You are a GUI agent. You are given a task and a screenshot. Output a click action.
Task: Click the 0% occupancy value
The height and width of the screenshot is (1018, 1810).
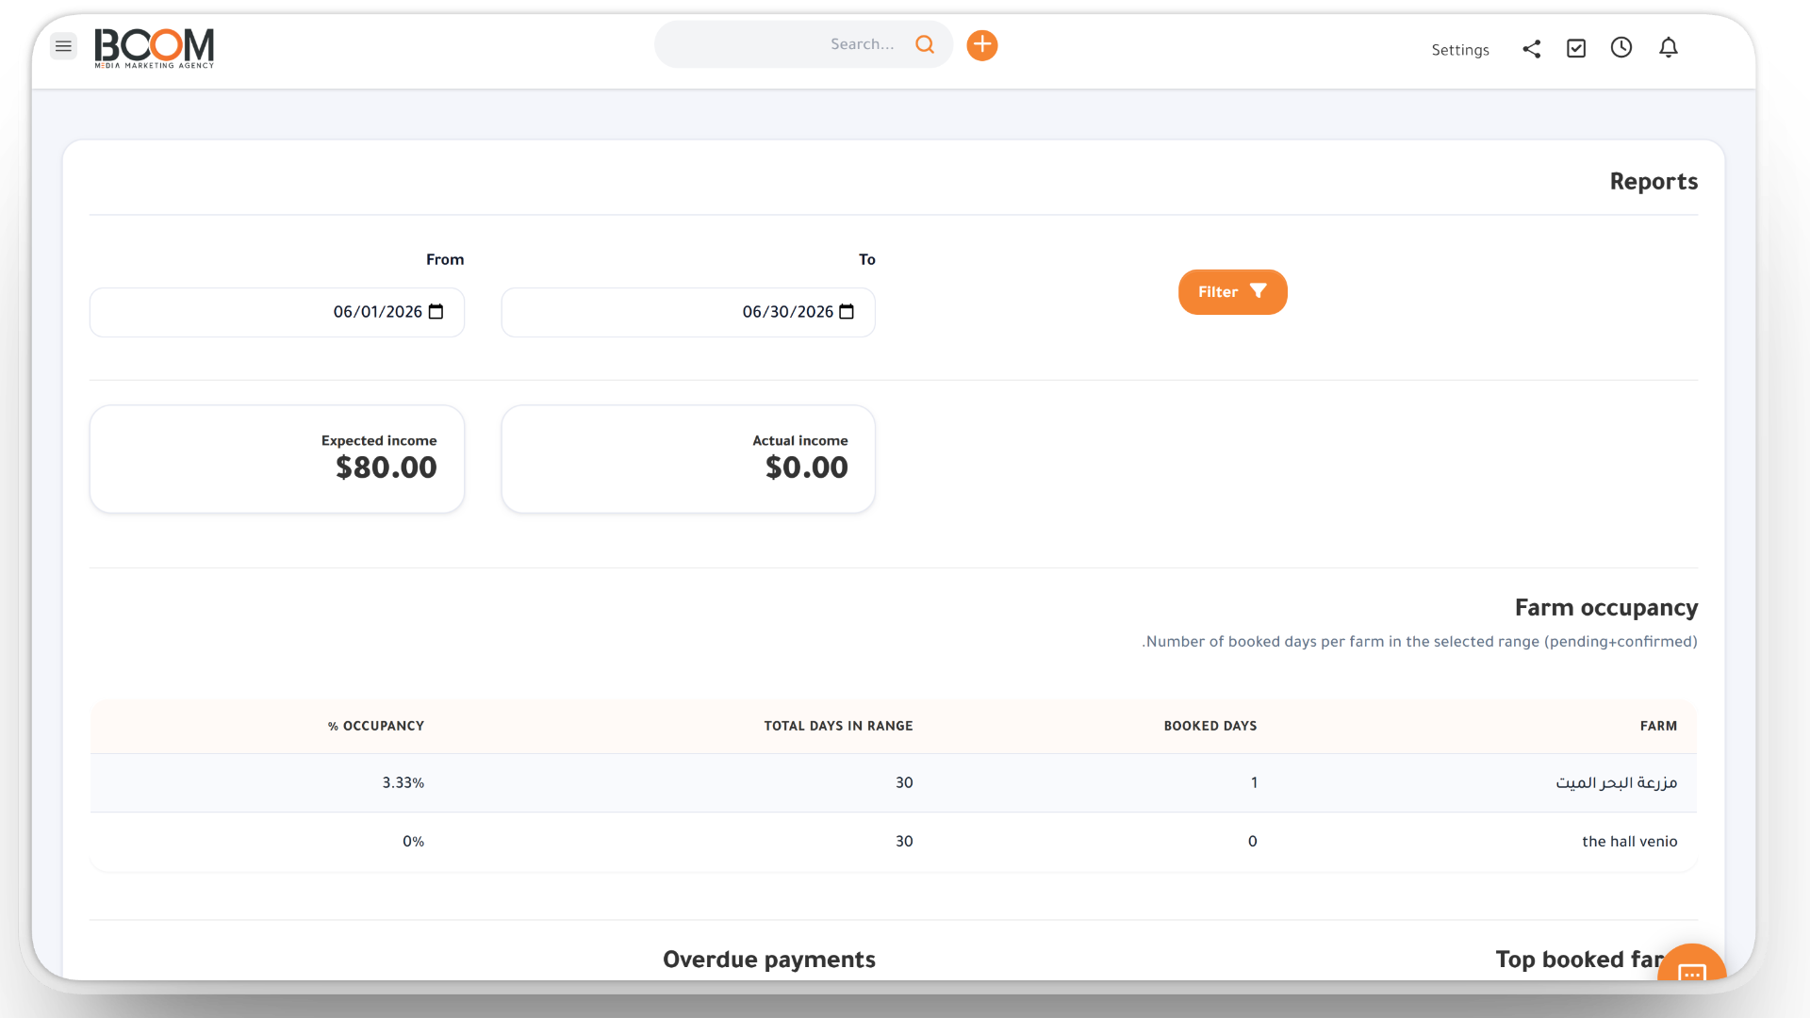(414, 841)
